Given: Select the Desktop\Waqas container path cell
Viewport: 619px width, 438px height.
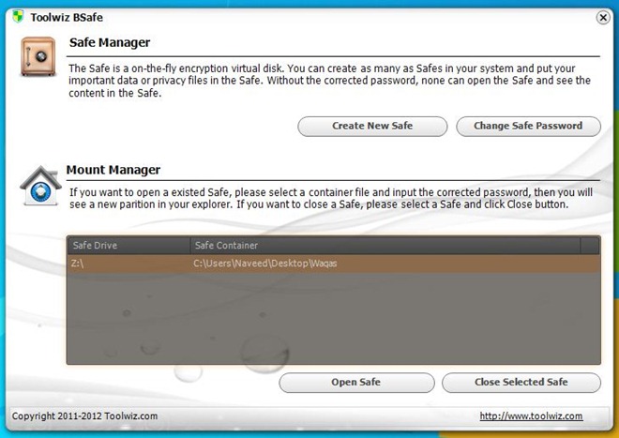Looking at the screenshot, I should tap(265, 264).
